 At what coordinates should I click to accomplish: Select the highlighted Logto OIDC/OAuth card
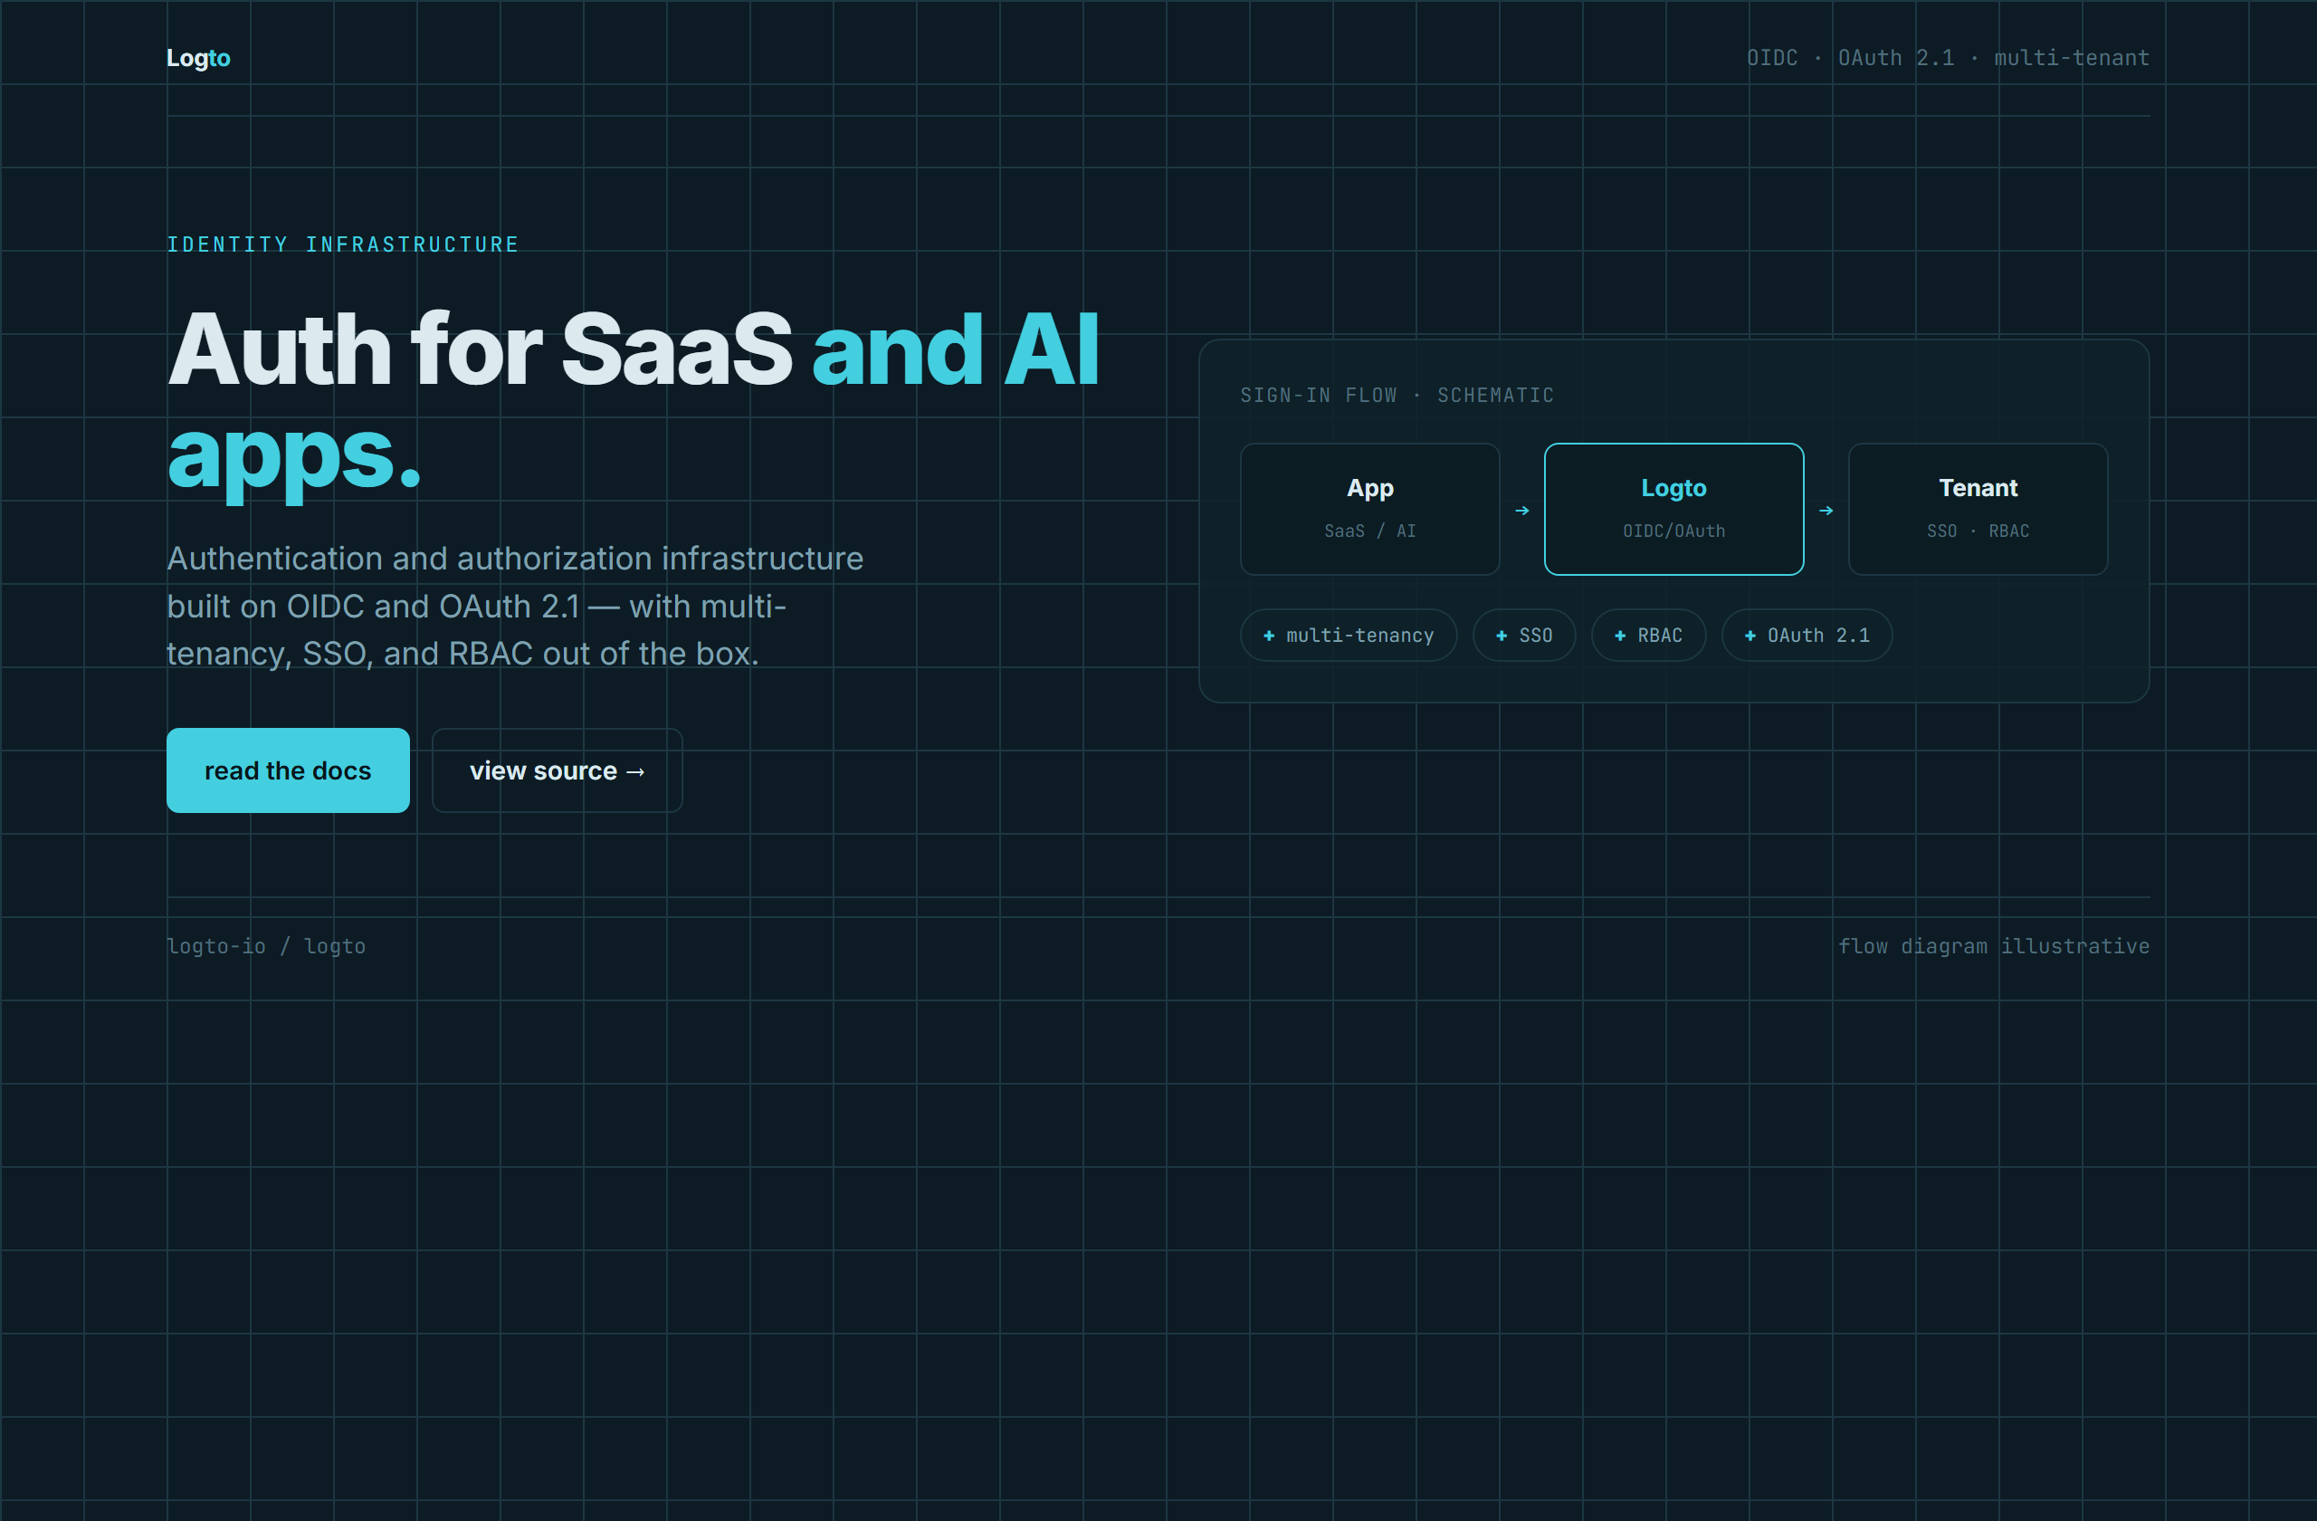click(1673, 510)
